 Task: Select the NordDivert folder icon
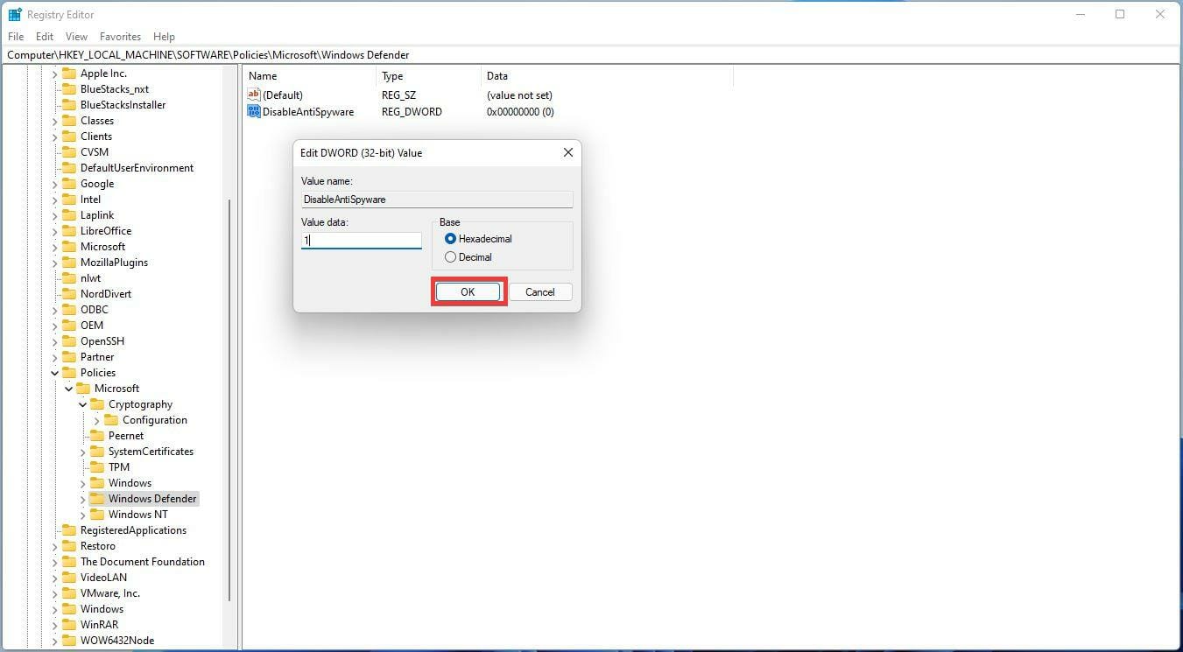[69, 294]
